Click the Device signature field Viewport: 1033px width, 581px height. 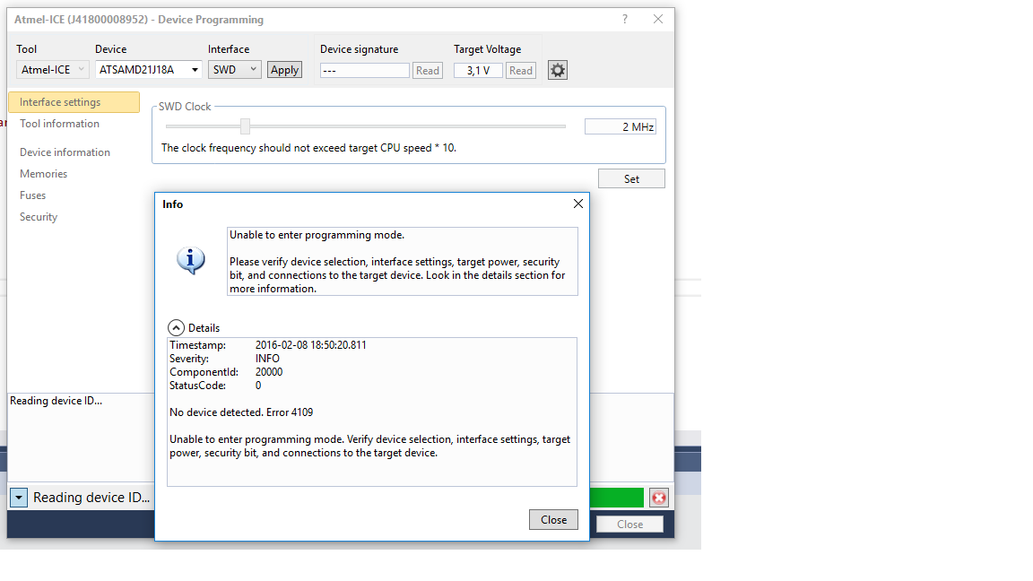tap(364, 71)
